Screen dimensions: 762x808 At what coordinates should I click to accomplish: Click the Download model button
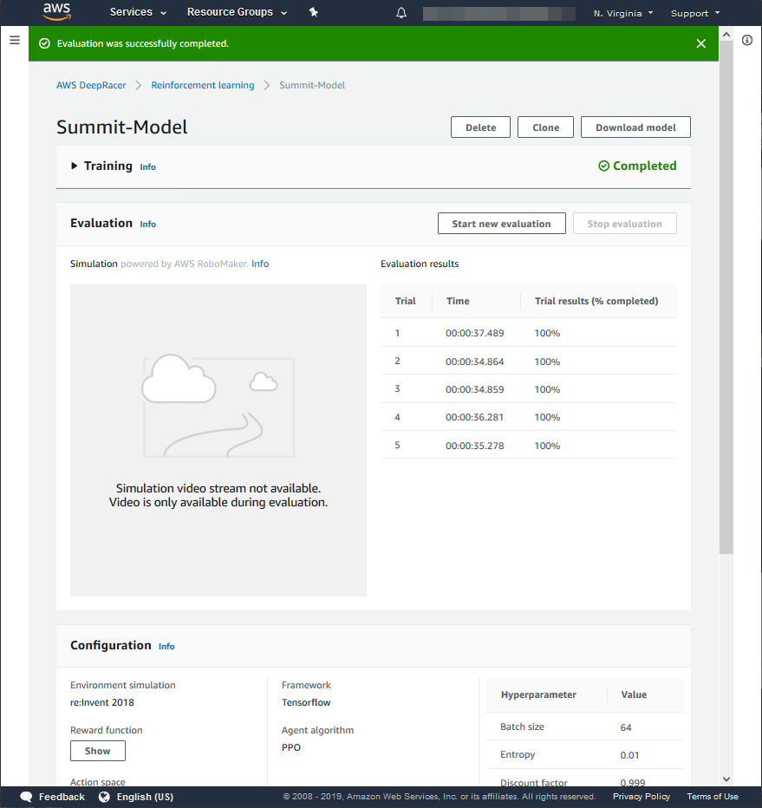(x=635, y=127)
